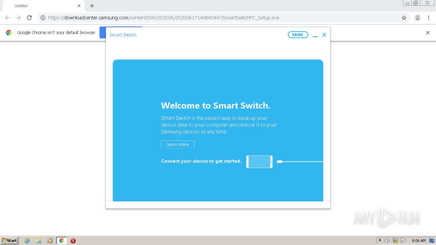Click the Smart Switch window title
The height and width of the screenshot is (245, 436).
[x=123, y=35]
